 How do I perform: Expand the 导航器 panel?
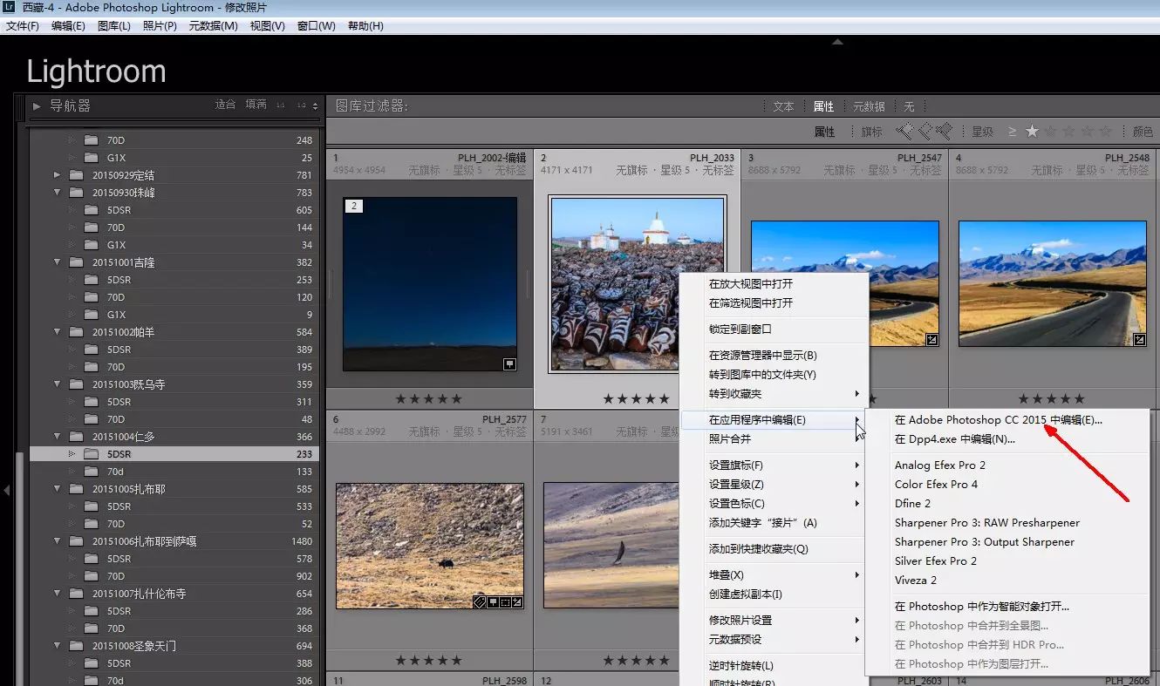coord(37,106)
